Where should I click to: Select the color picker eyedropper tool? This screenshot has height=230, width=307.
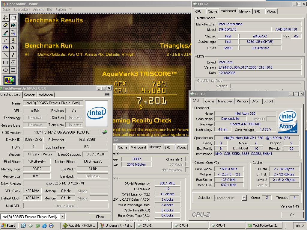pos(6,33)
